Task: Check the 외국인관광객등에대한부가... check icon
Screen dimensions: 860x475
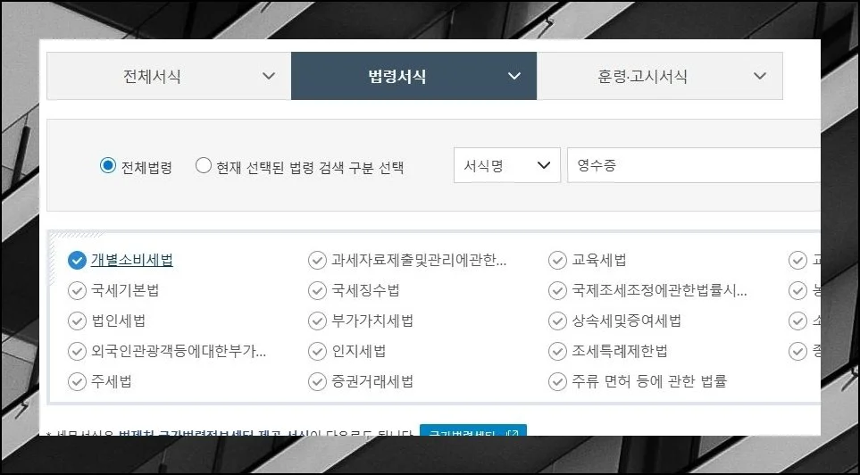Action: tap(77, 351)
